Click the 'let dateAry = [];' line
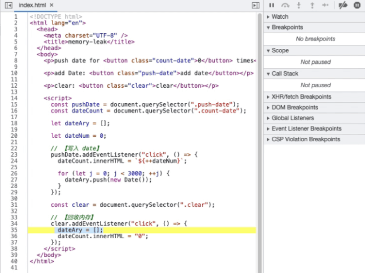 pyautogui.click(x=81, y=123)
